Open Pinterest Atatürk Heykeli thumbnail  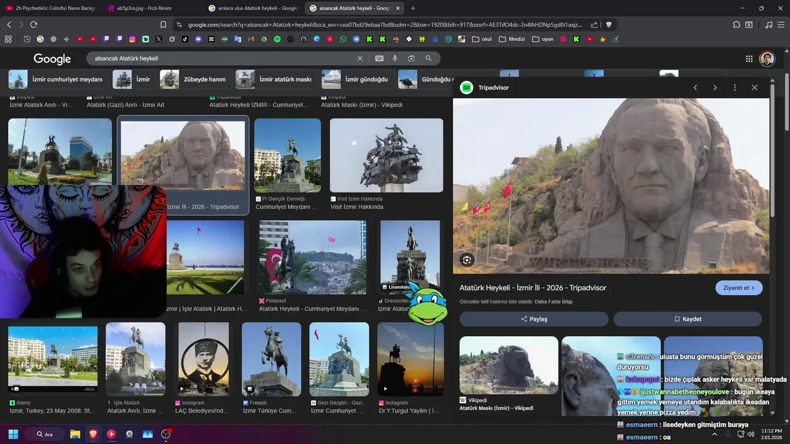(313, 257)
